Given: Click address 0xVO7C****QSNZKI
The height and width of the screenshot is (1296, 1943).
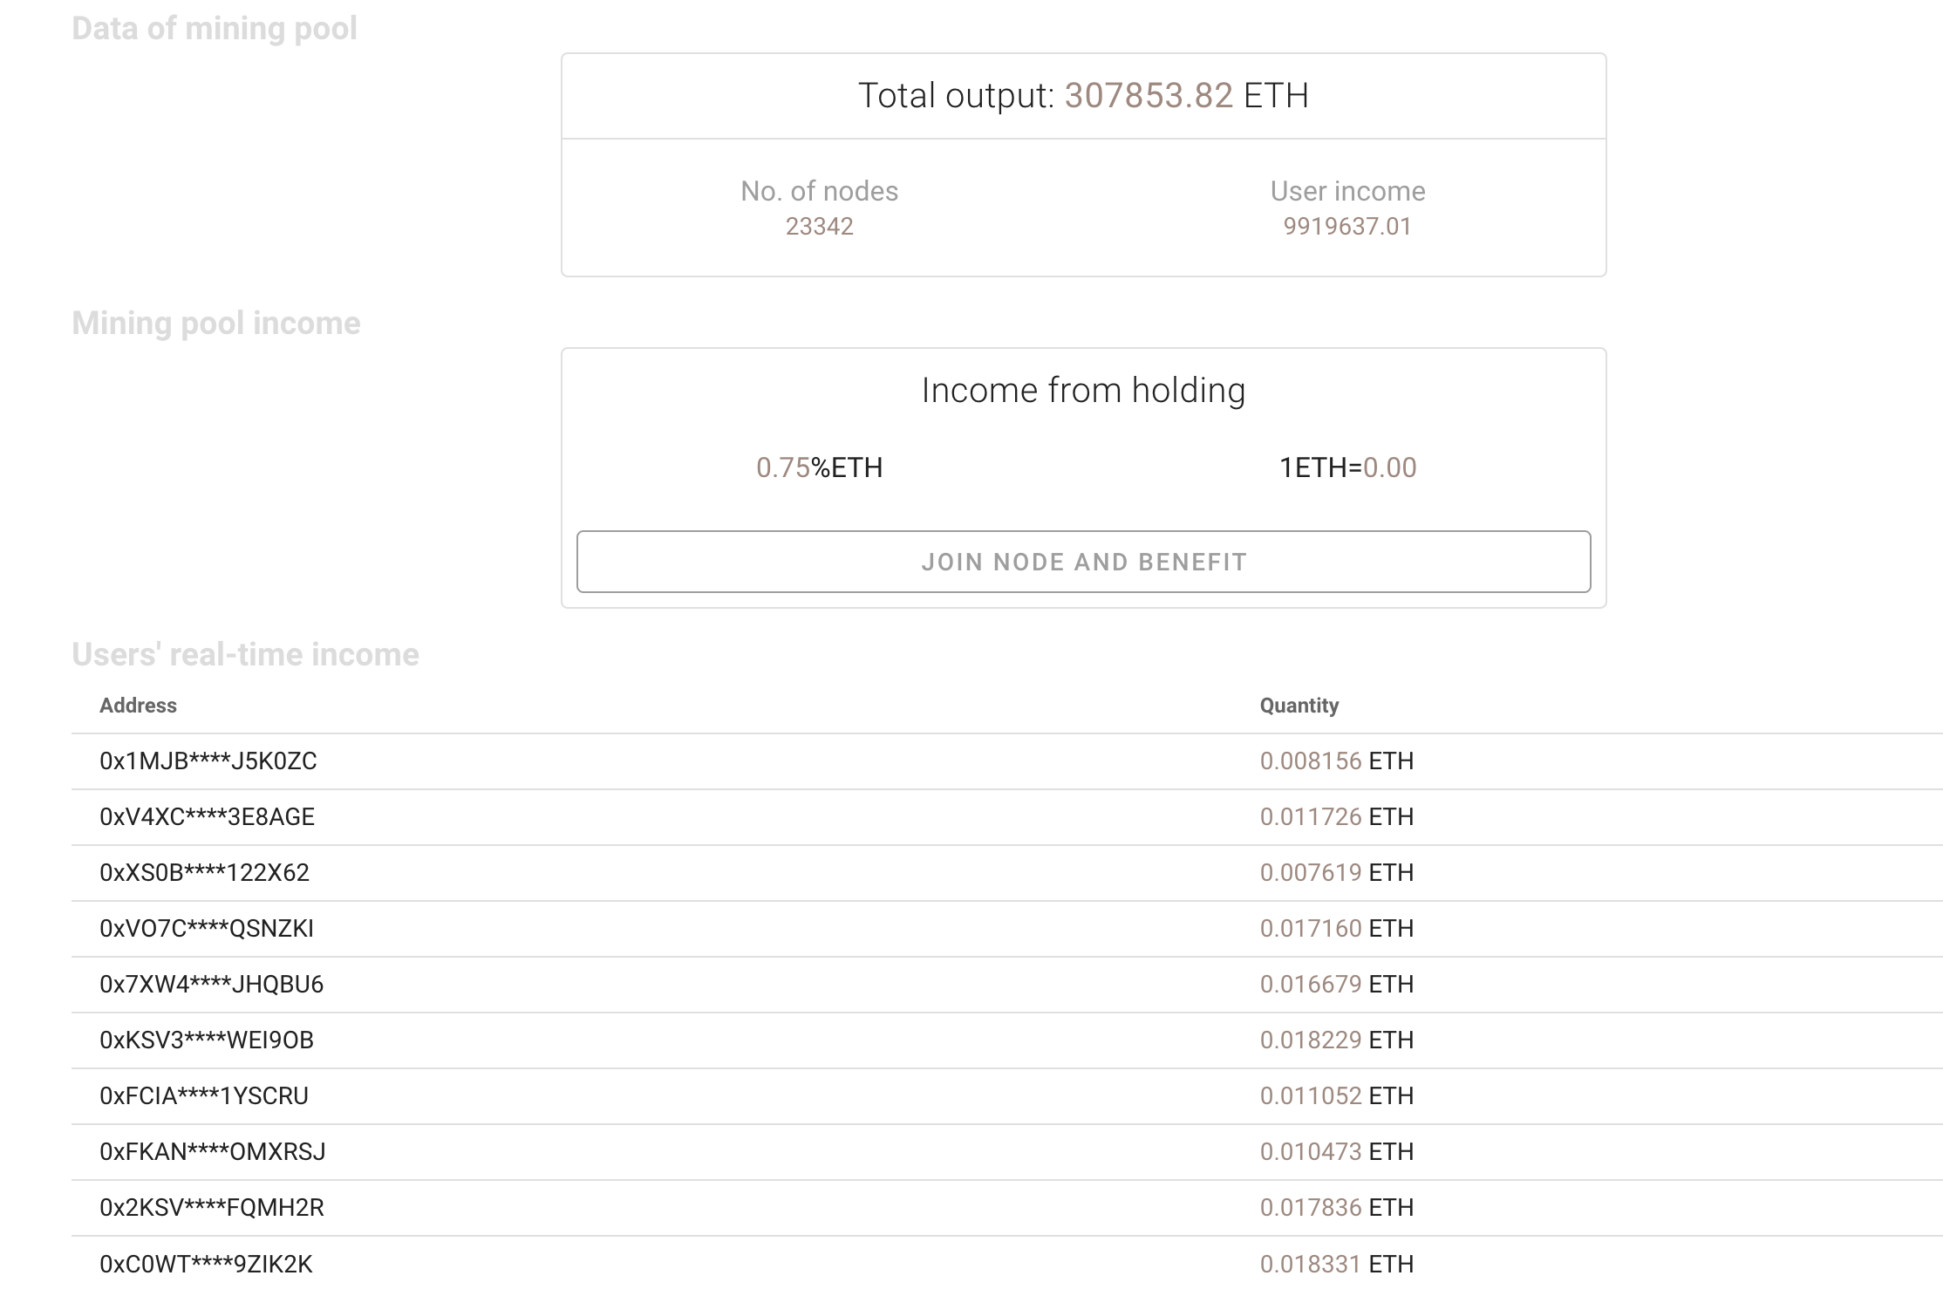Looking at the screenshot, I should pyautogui.click(x=206, y=929).
